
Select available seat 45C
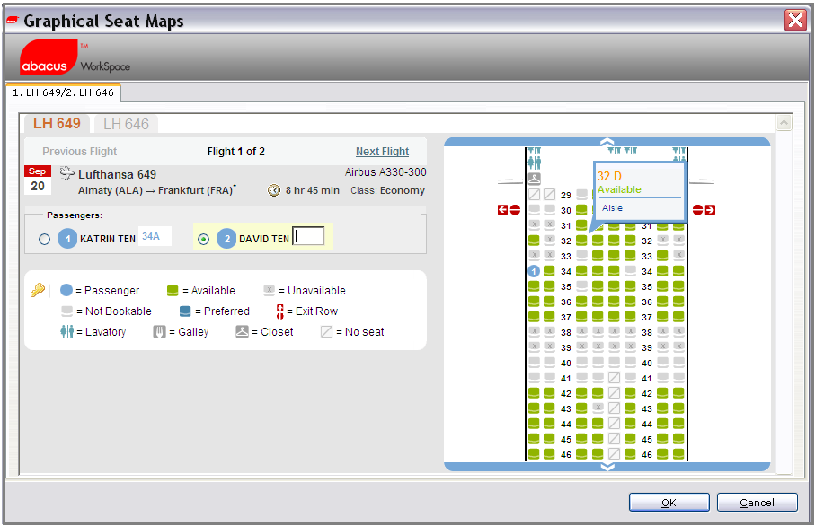[x=549, y=439]
